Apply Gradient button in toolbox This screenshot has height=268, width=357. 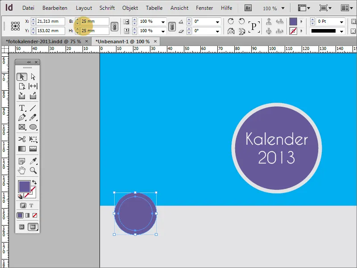[28, 215]
